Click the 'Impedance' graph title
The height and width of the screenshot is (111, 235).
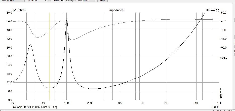(x=116, y=10)
